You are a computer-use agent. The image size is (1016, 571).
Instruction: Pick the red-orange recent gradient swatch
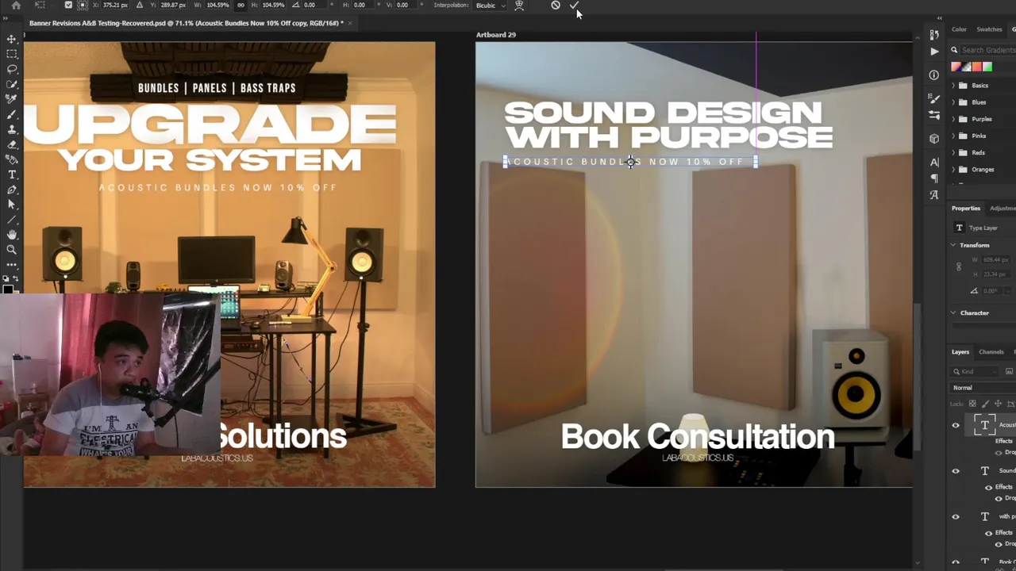coord(976,67)
